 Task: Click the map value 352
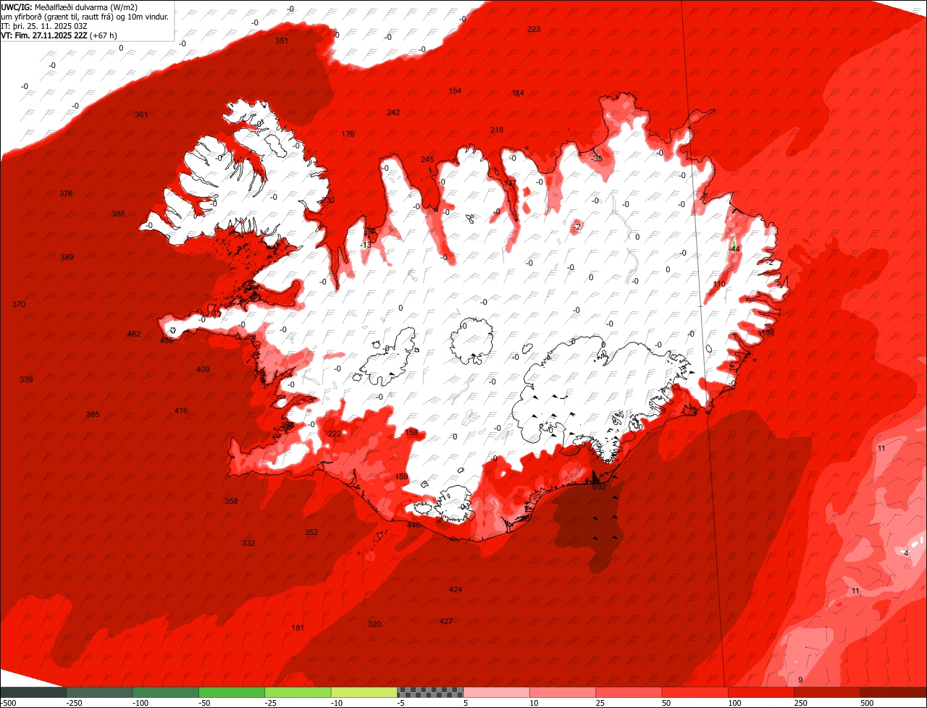tap(311, 532)
